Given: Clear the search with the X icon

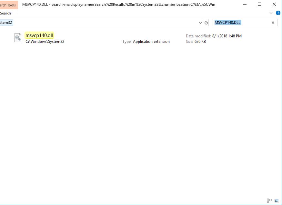Looking at the screenshot, I should pyautogui.click(x=273, y=22).
